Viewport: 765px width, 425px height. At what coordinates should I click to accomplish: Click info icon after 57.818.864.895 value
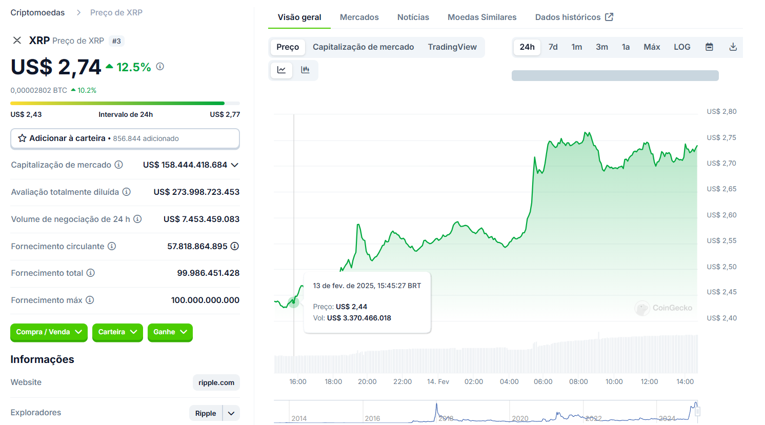coord(235,246)
